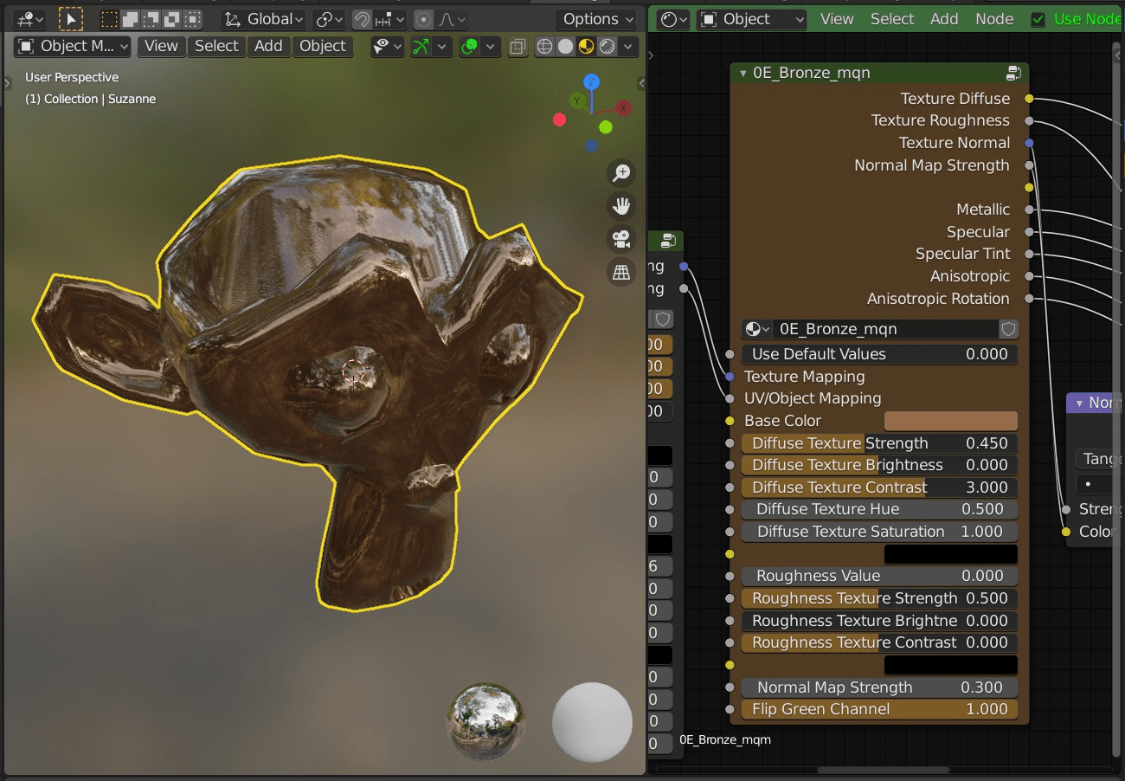
Task: Click the pan view hand icon
Action: pos(621,206)
